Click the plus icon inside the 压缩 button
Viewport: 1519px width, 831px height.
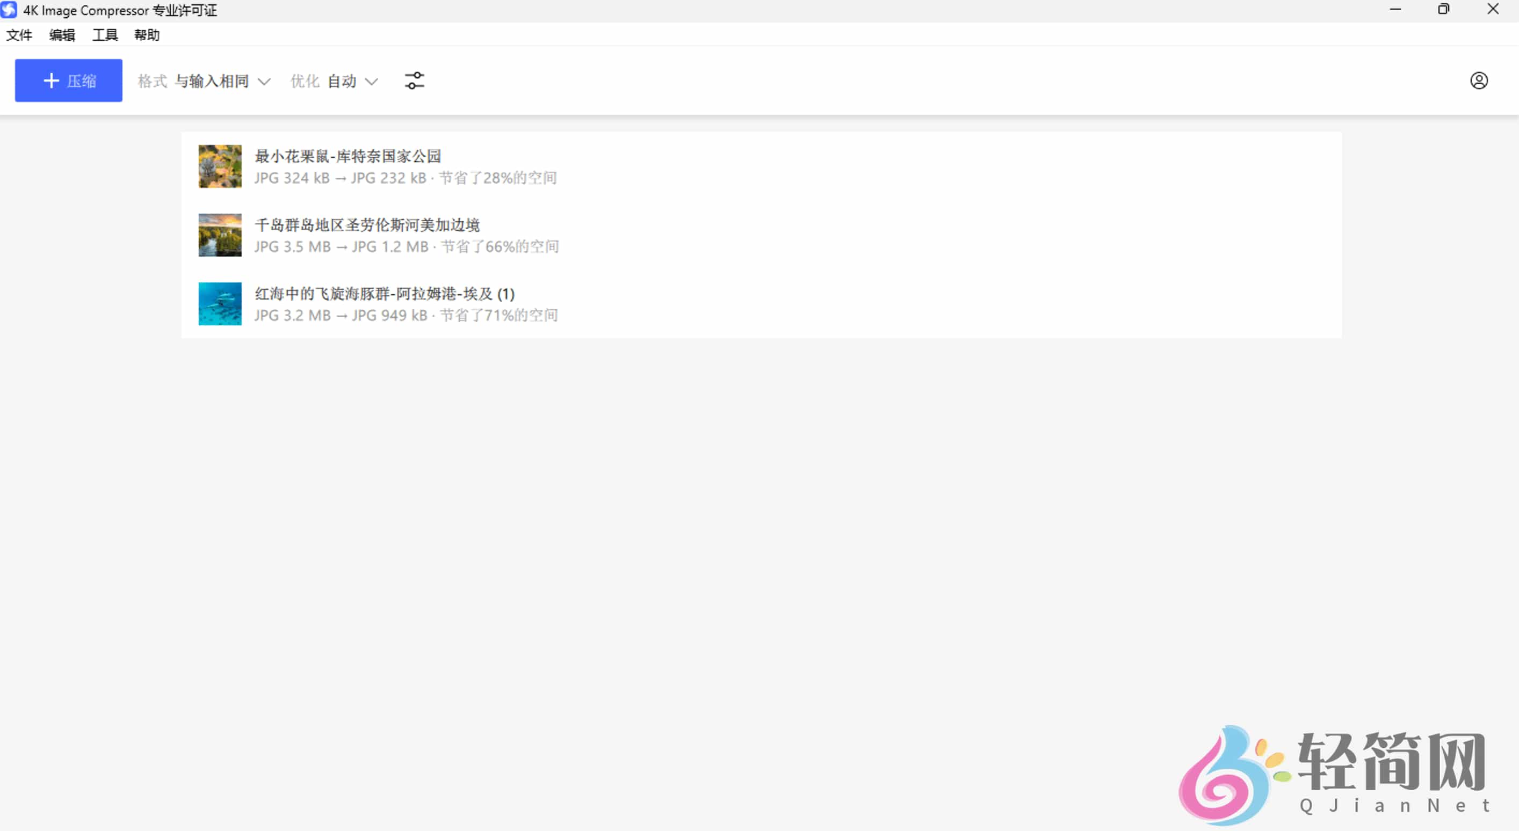(52, 81)
